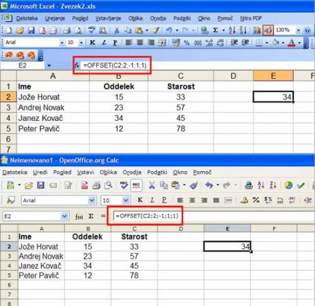Open the Uredi menu in OpenOffice Calc
Screen dimensions: 315x306
[40, 172]
